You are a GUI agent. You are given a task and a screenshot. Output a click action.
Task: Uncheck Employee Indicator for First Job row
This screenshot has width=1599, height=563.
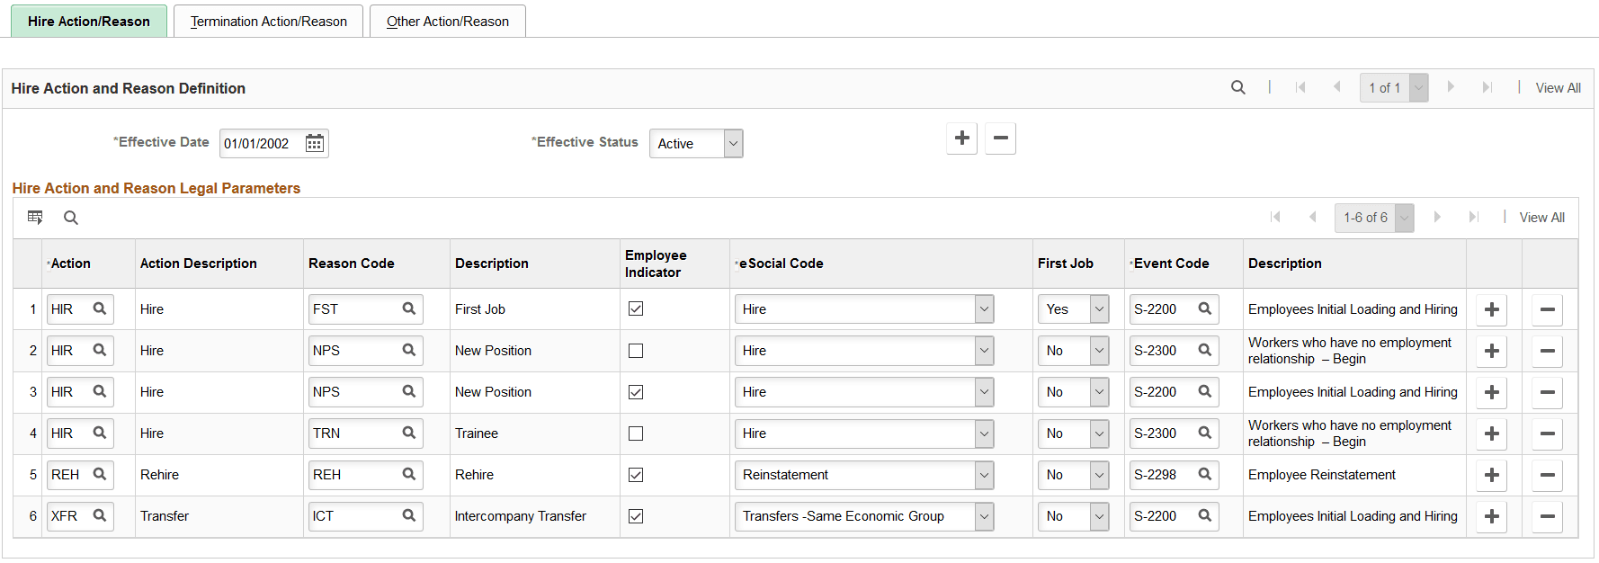(x=636, y=309)
